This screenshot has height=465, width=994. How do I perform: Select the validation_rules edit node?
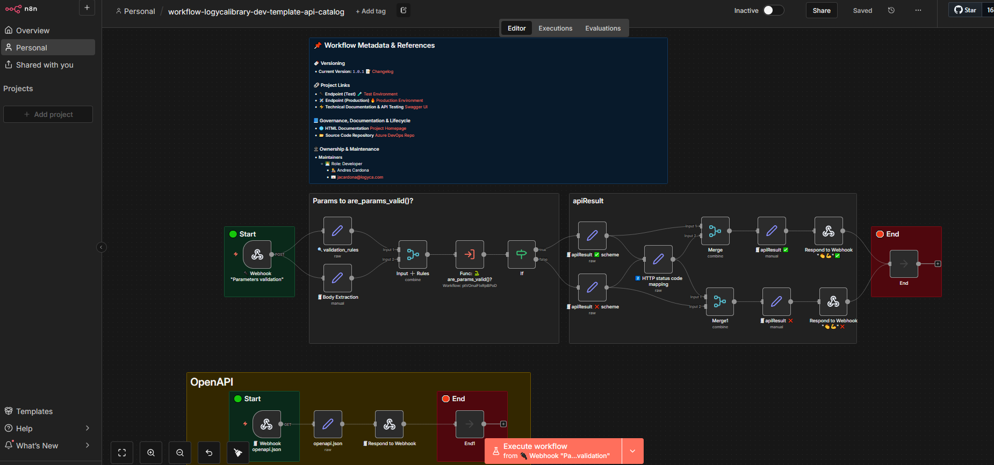pyautogui.click(x=337, y=231)
